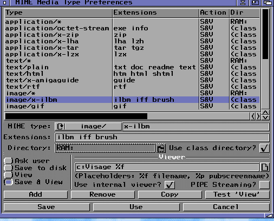Open the directory chooser icon next to Directory field

161,148
